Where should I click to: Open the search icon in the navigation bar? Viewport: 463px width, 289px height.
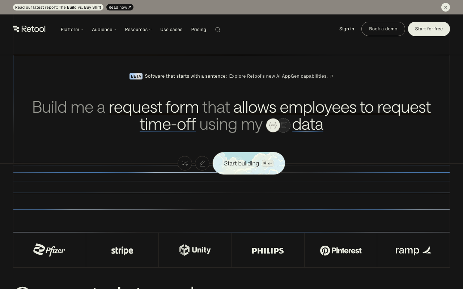[x=217, y=29]
